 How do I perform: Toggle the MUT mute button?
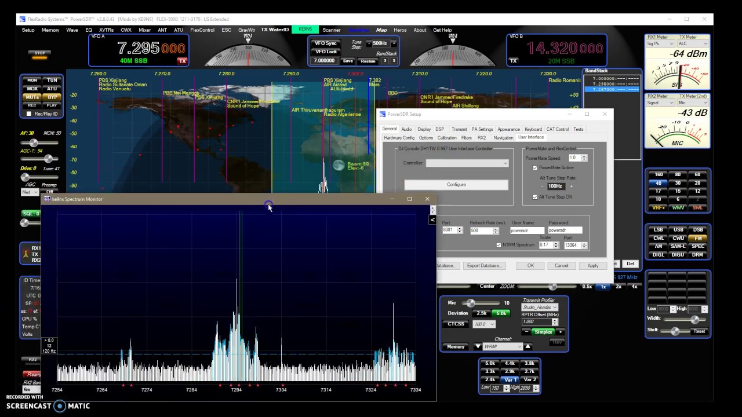pos(32,97)
